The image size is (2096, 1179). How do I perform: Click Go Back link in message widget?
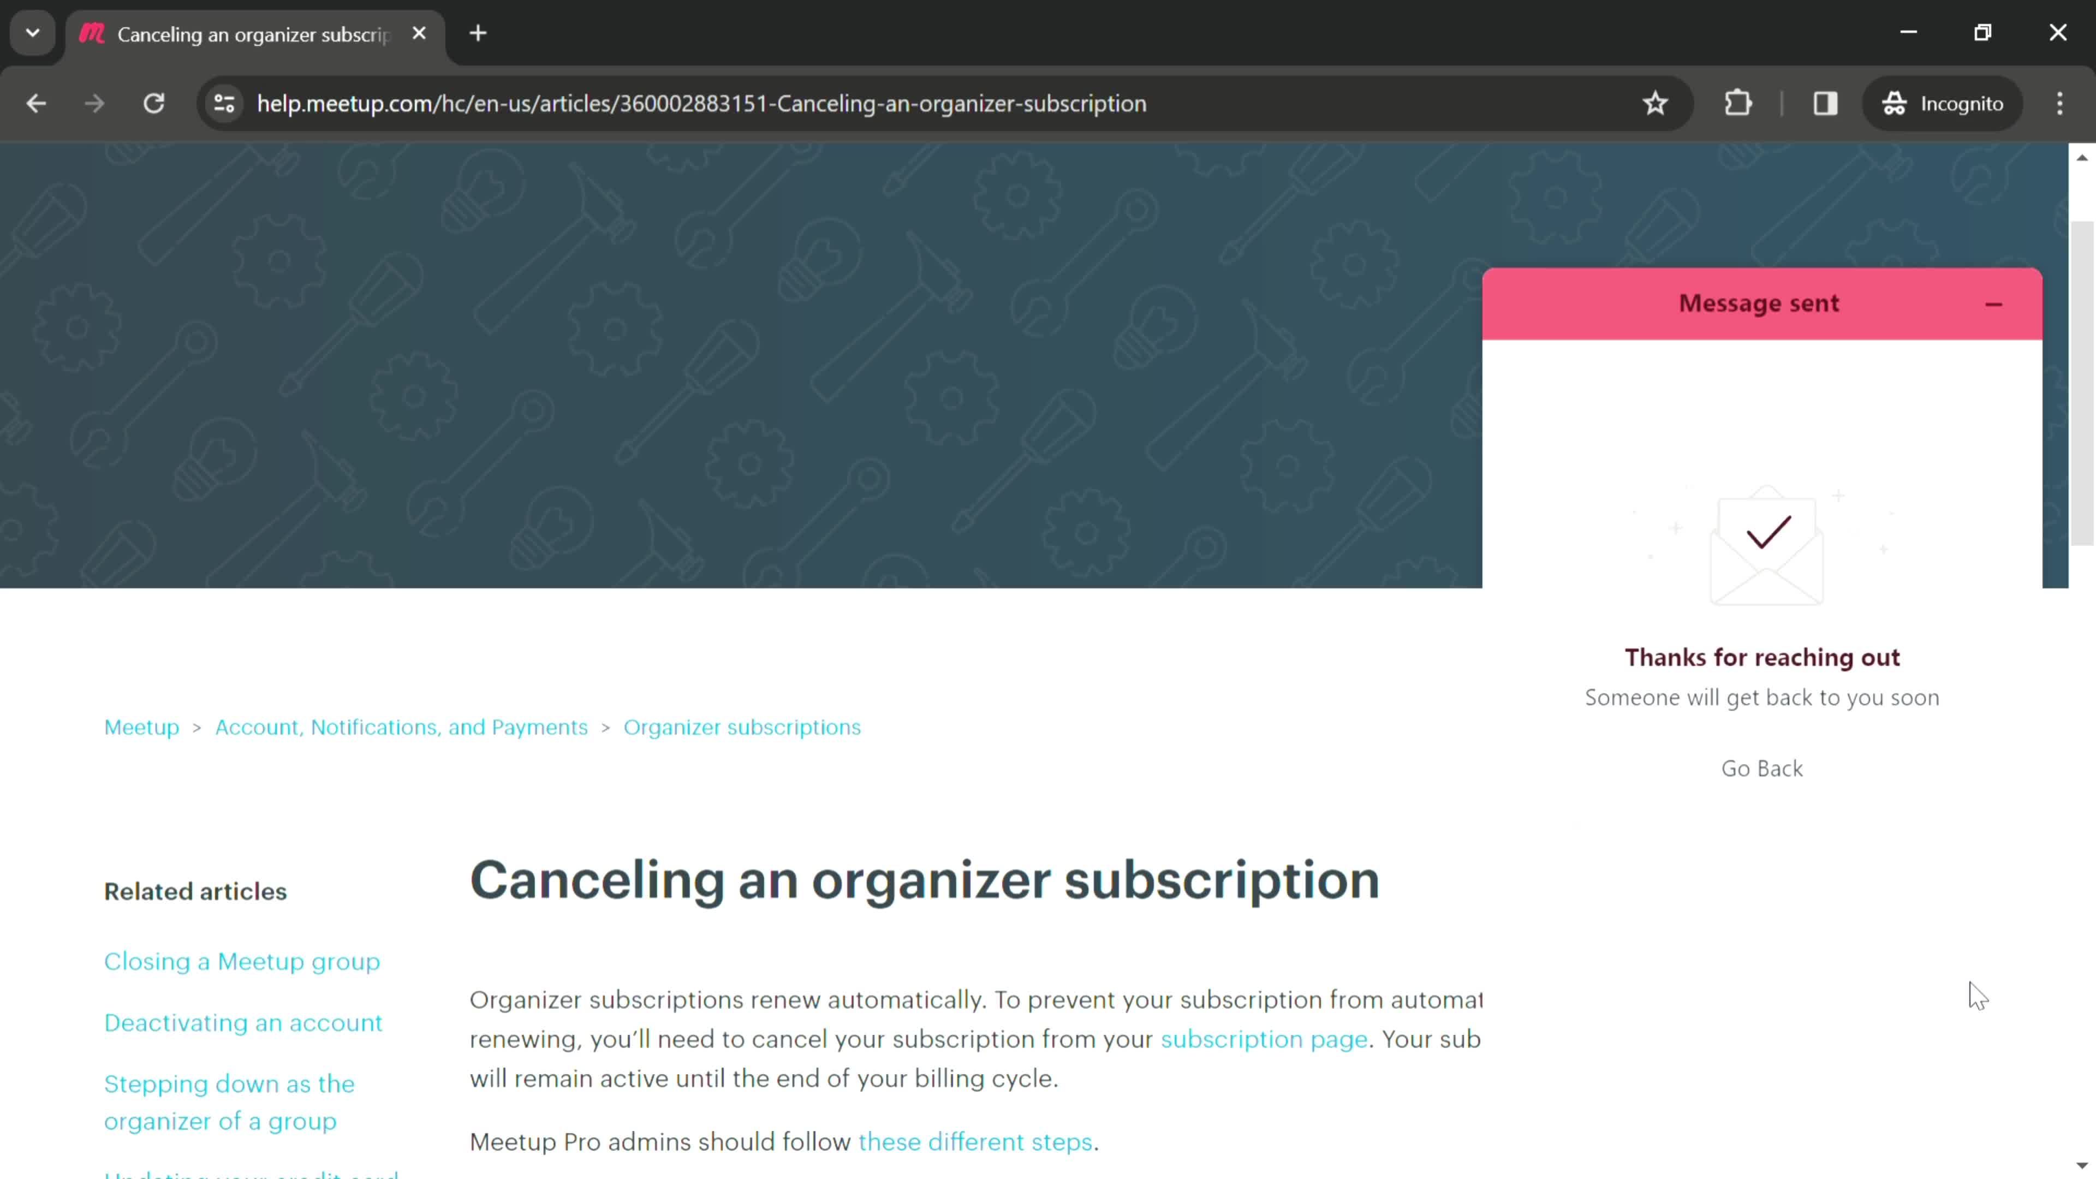click(x=1762, y=767)
